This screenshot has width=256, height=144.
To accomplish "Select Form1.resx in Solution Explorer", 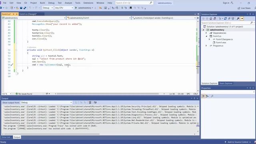I will tap(221, 42).
